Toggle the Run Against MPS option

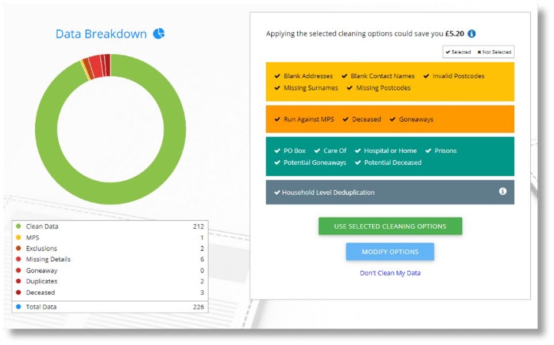[x=304, y=119]
